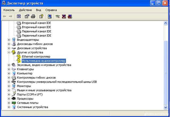Expand the Системные устройства node
The height and width of the screenshot is (117, 170).
click(x=9, y=107)
